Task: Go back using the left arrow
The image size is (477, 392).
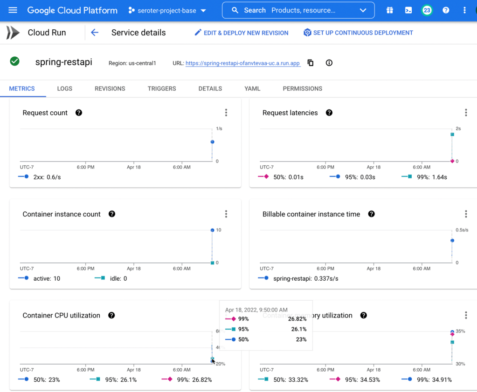Action: pos(95,33)
